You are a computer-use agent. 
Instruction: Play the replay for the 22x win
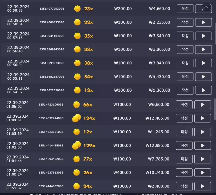coord(204,22)
